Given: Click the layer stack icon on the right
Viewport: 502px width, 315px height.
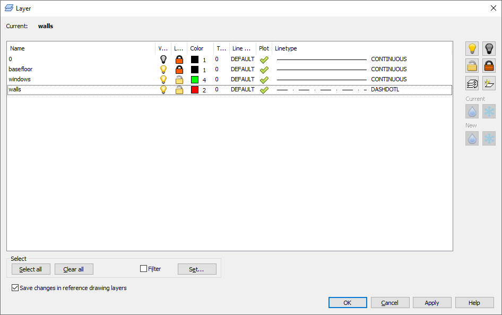Looking at the screenshot, I should pos(472,83).
